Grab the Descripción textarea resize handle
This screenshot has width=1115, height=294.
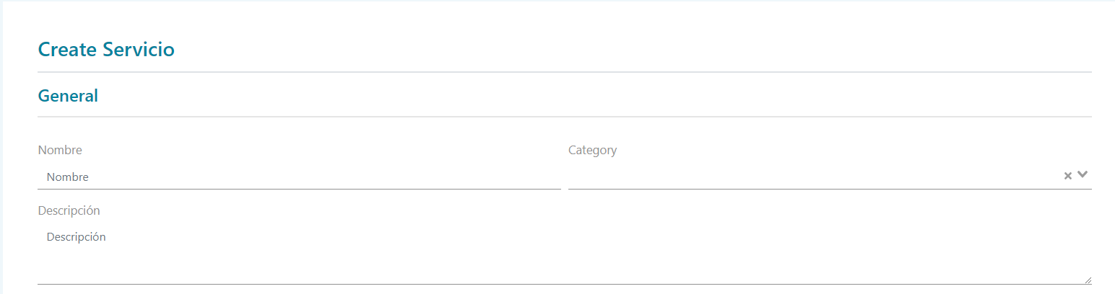pyautogui.click(x=1088, y=280)
